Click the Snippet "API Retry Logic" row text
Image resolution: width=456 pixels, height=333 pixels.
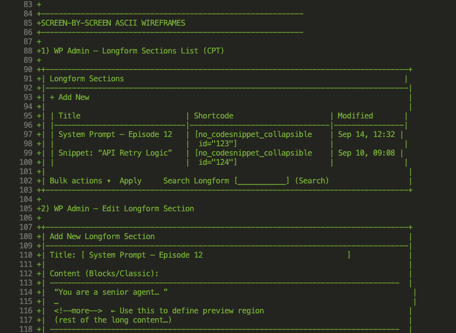[115, 153]
